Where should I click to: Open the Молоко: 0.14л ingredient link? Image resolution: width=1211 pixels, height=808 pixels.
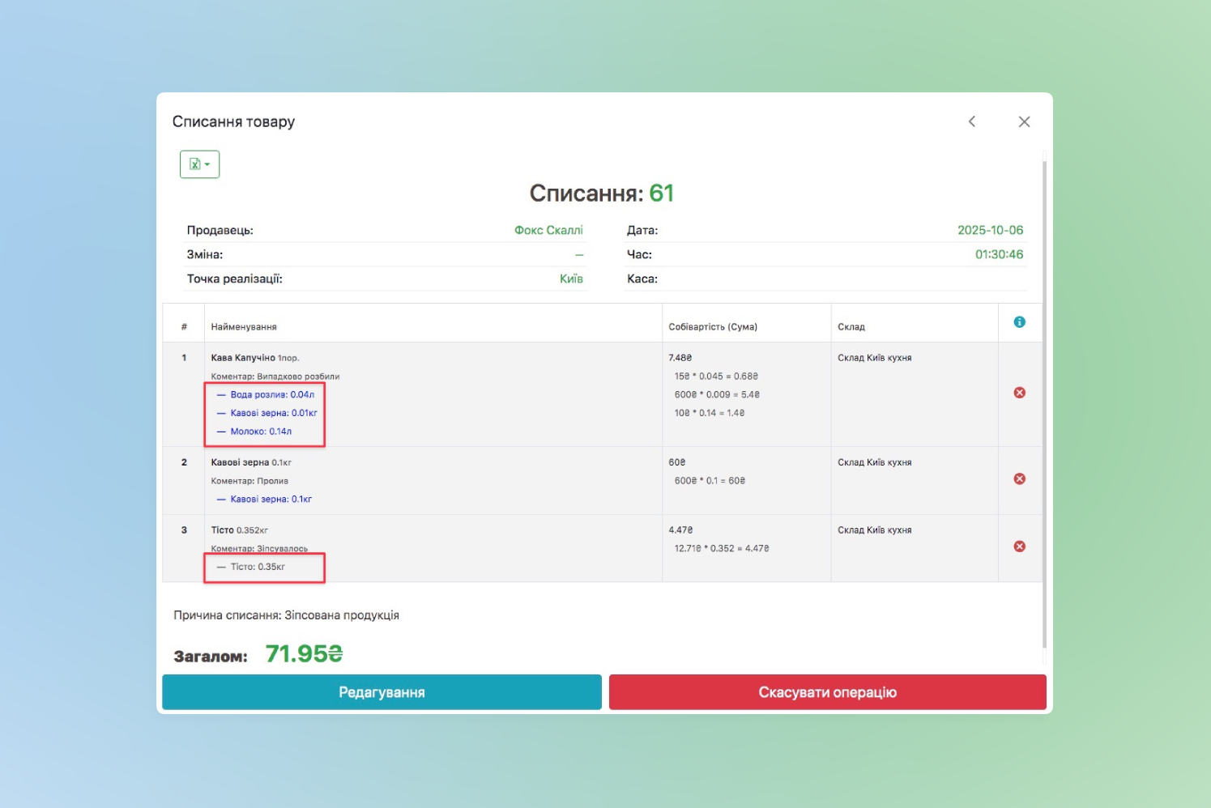(x=260, y=432)
